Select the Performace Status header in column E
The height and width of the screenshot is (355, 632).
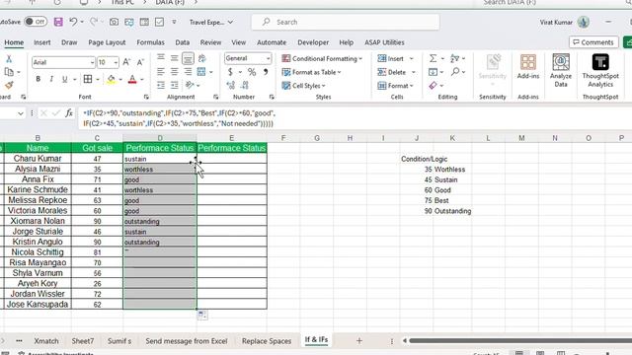coord(232,148)
